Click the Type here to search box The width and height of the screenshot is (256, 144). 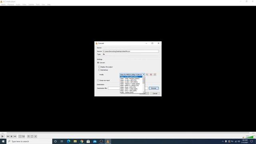click(29, 141)
